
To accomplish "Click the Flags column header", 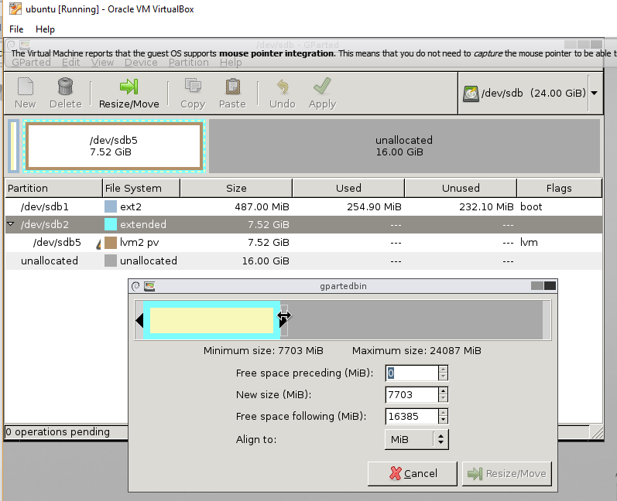I will coord(559,188).
